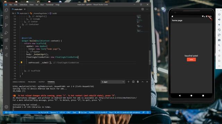Tap Android back navigation button on phone
222x124 pixels.
(x=180, y=96)
